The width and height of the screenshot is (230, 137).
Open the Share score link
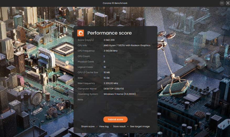pos(88,127)
